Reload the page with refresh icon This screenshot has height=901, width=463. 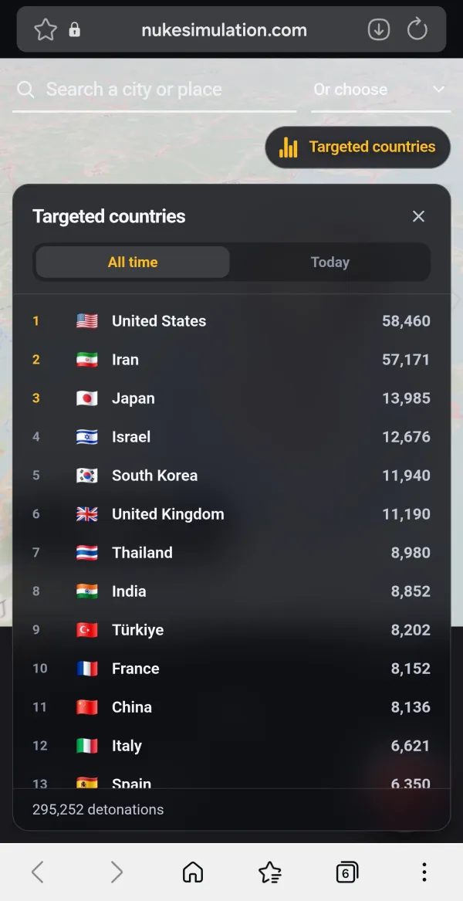[417, 29]
